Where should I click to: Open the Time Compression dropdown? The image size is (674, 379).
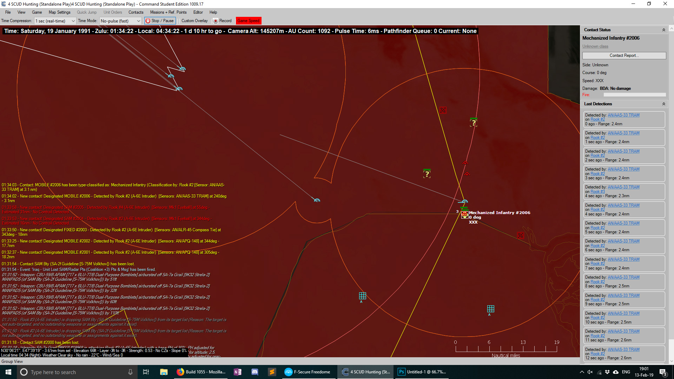[73, 21]
